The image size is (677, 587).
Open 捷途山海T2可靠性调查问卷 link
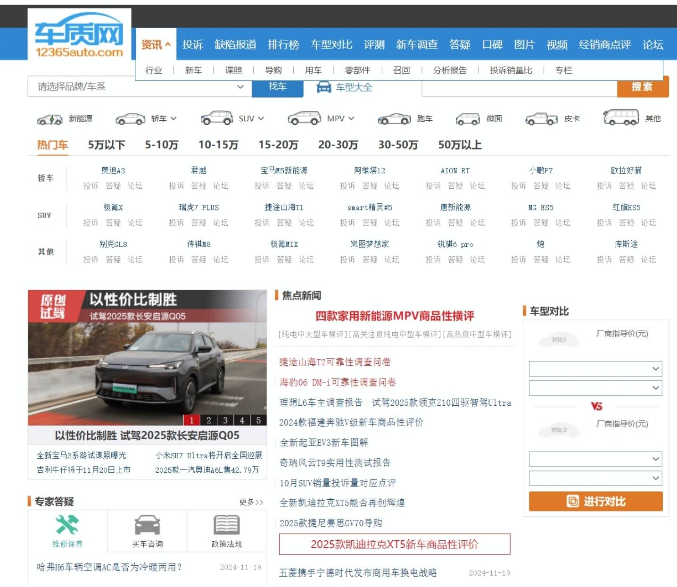[x=335, y=362]
